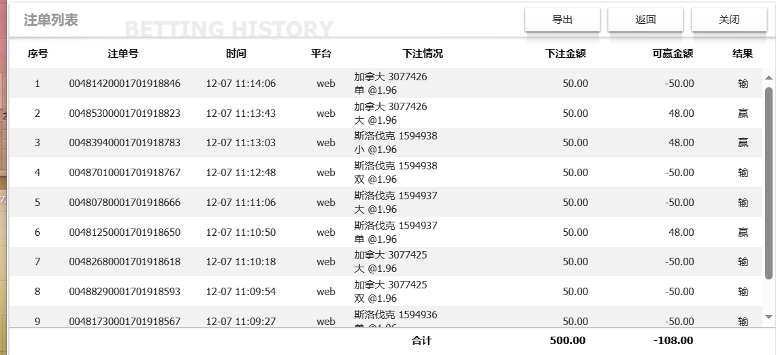Click the 关闭 close button
This screenshot has width=776, height=355.
[x=728, y=20]
